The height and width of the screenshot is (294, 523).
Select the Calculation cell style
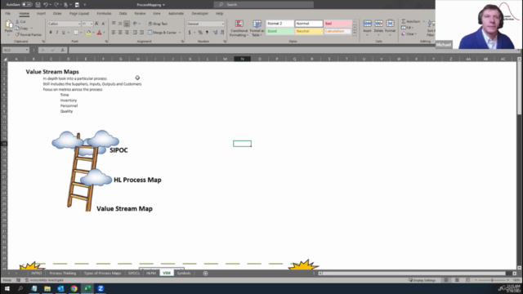(x=337, y=31)
